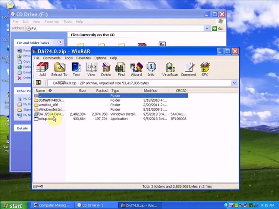Click the Add toolbar icon in WinRAR
The width and height of the screenshot is (279, 209).
(x=42, y=69)
